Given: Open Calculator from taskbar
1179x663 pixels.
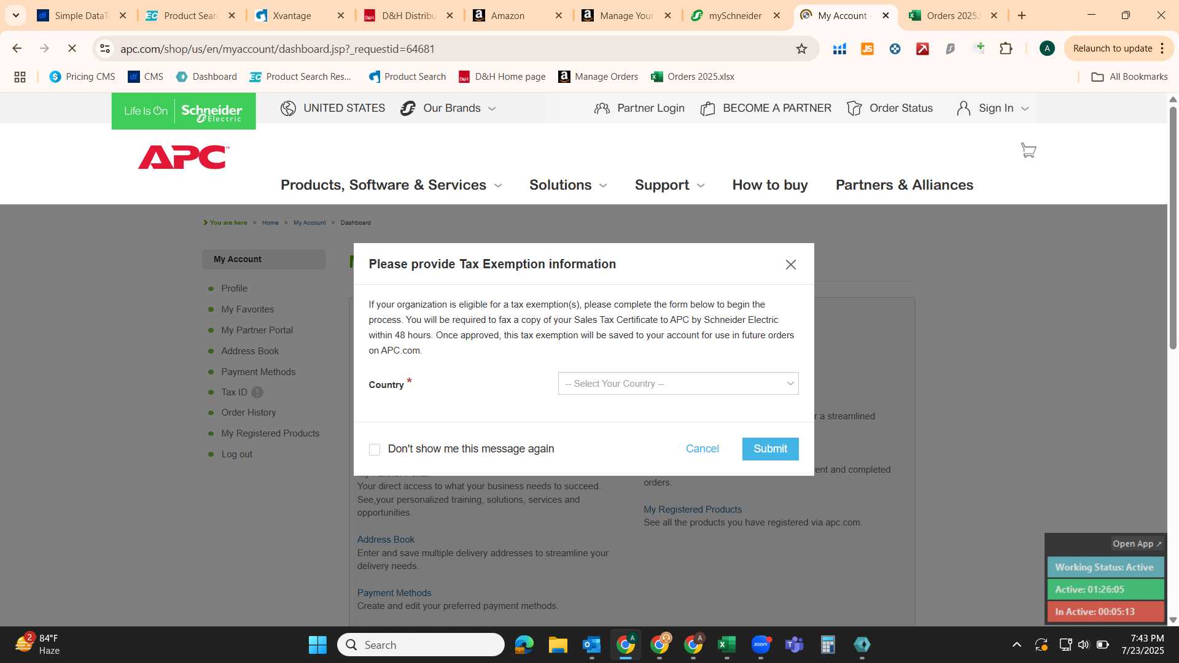Looking at the screenshot, I should click(828, 645).
